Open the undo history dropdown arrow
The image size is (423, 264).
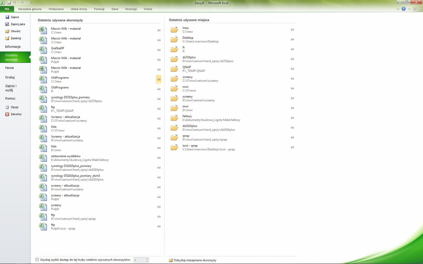tap(18, 3)
